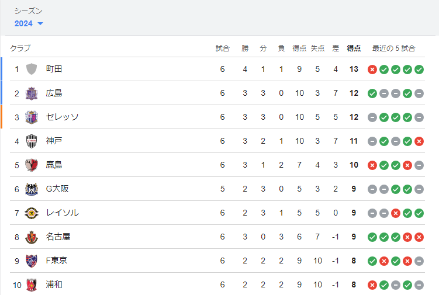Viewport: 439px width, 295px height.
Task: Click the Kobe (神戸) club crest
Action: pyautogui.click(x=32, y=141)
